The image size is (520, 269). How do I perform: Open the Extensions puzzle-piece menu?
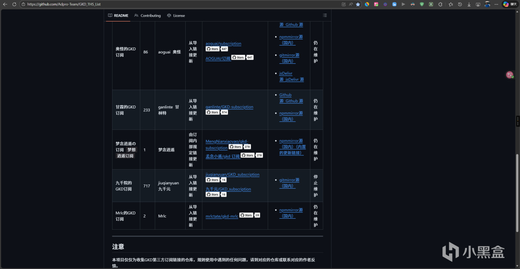[440, 4]
